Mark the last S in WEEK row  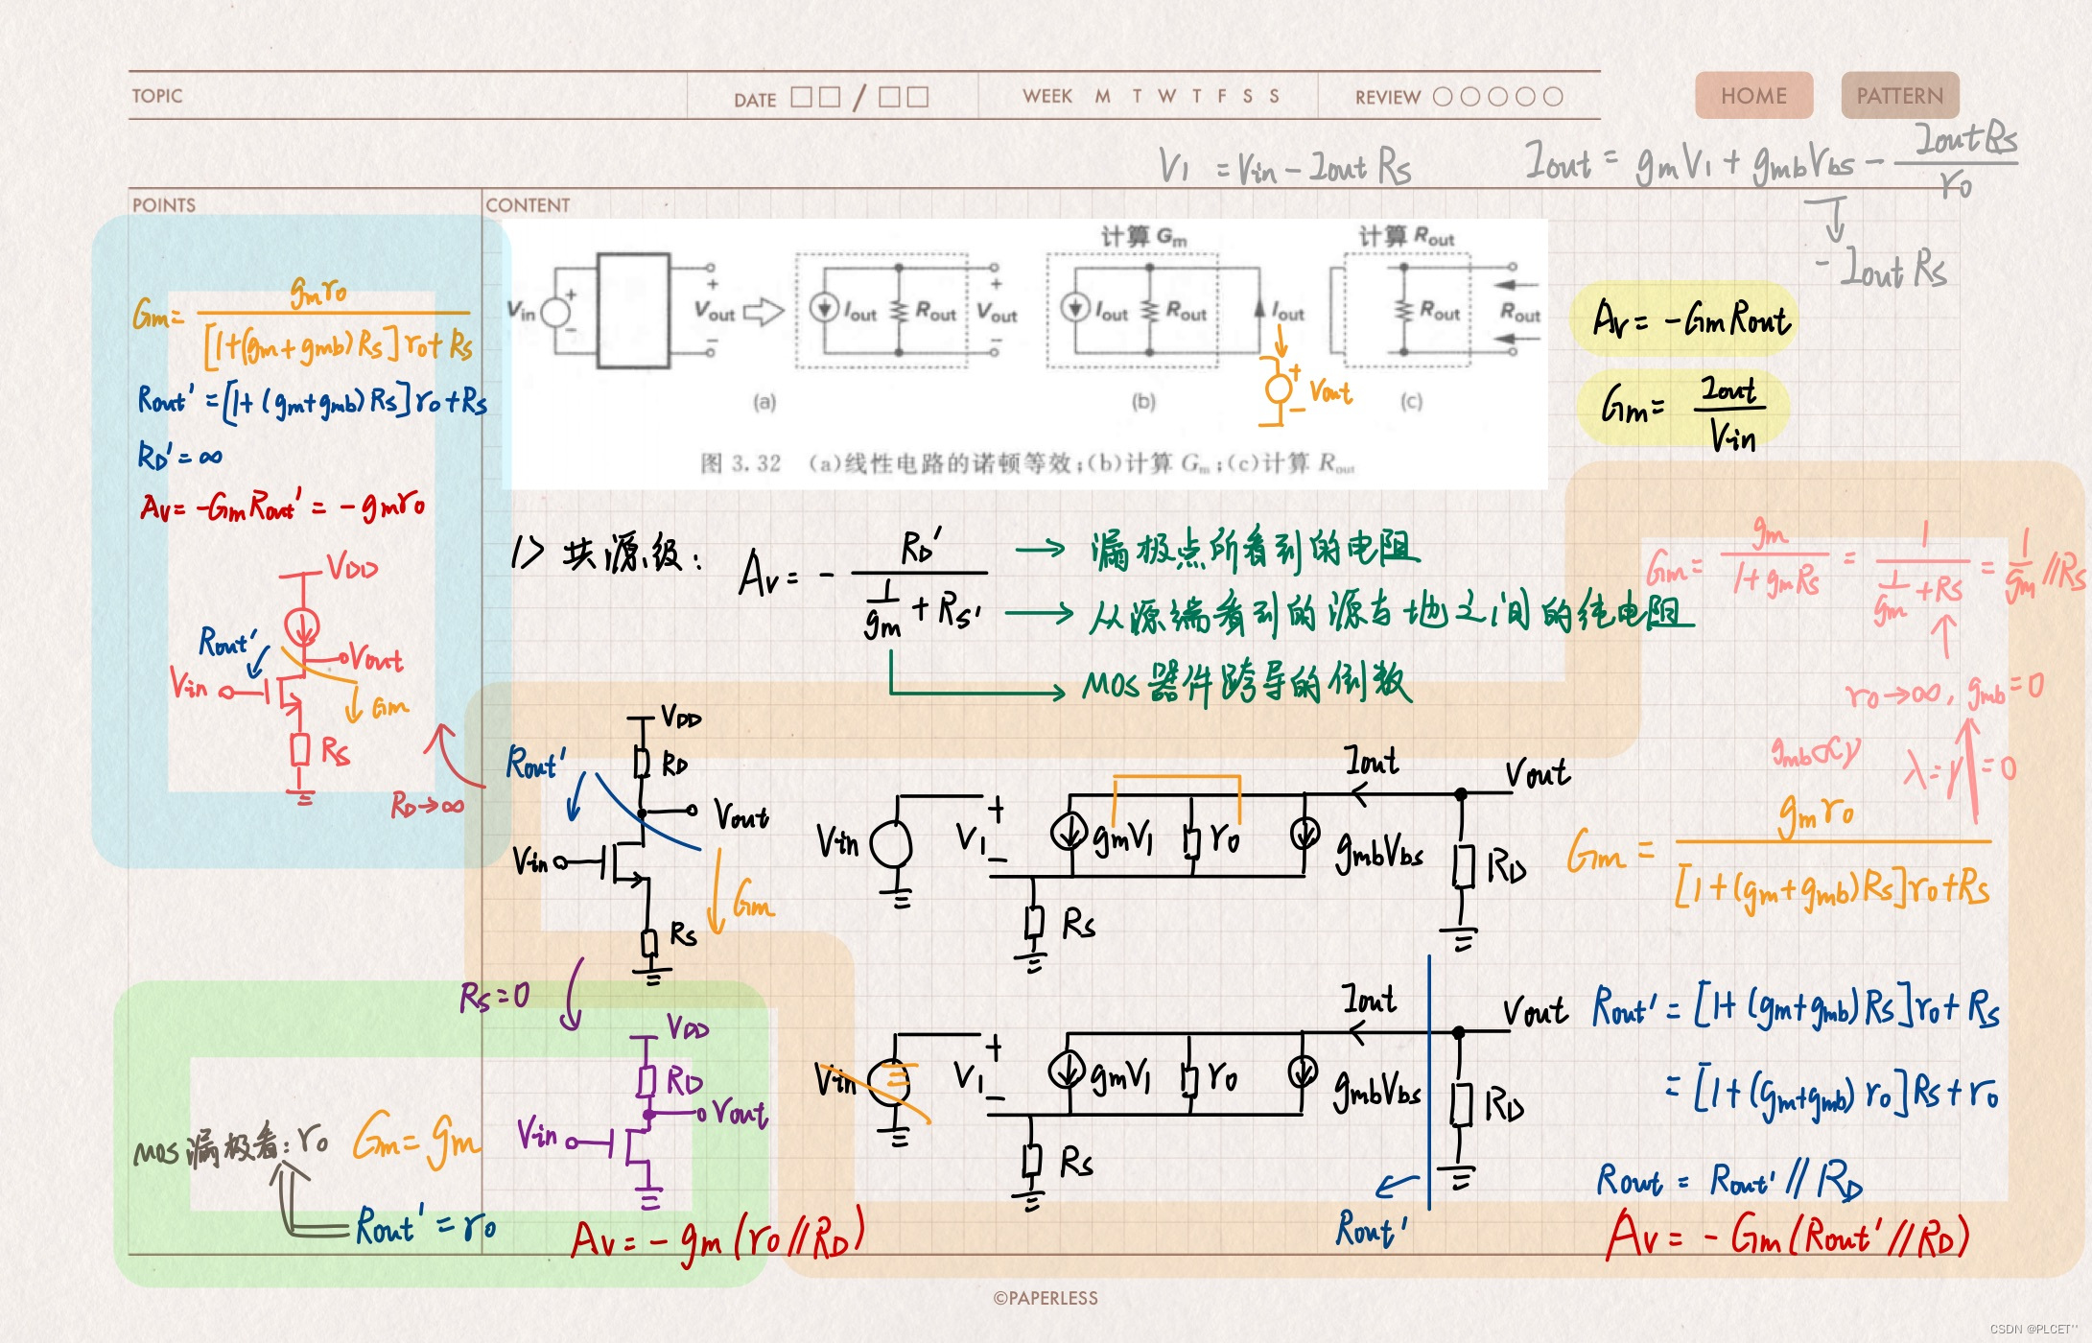tap(1274, 96)
